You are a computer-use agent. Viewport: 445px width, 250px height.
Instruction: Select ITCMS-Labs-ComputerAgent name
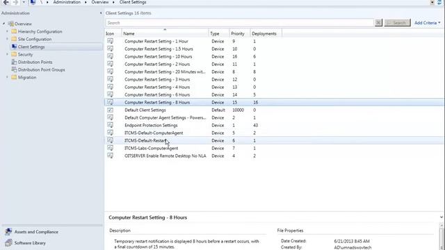[152, 149]
